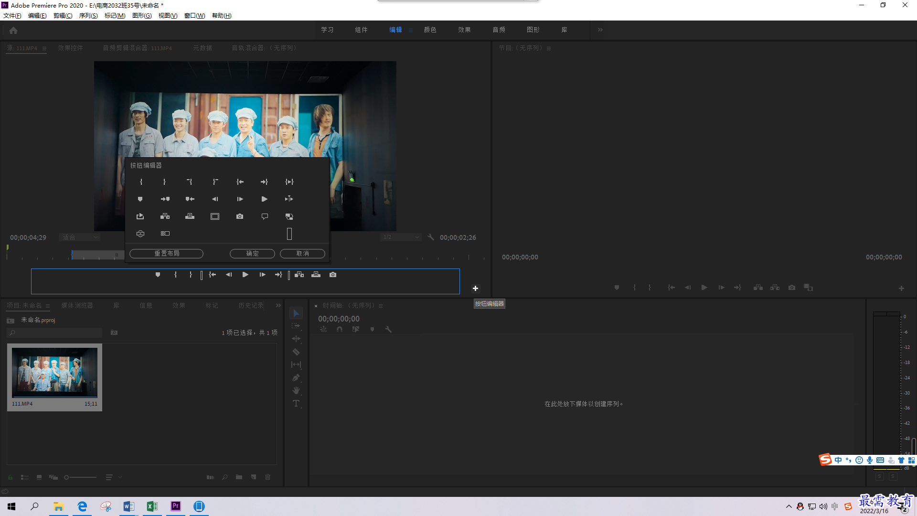Open source playback resolution 1/2 dropdown
Image resolution: width=917 pixels, height=516 pixels.
pyautogui.click(x=401, y=237)
